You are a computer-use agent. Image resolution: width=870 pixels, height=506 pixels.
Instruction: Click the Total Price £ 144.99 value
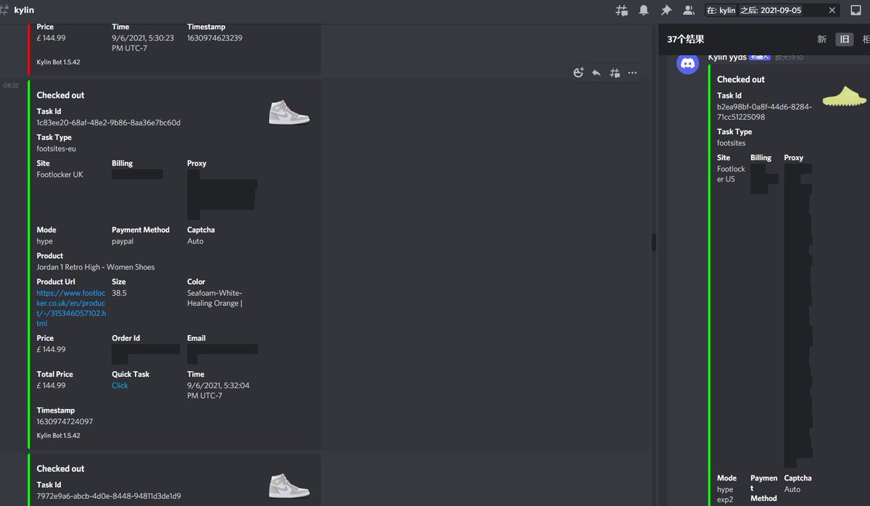(51, 386)
